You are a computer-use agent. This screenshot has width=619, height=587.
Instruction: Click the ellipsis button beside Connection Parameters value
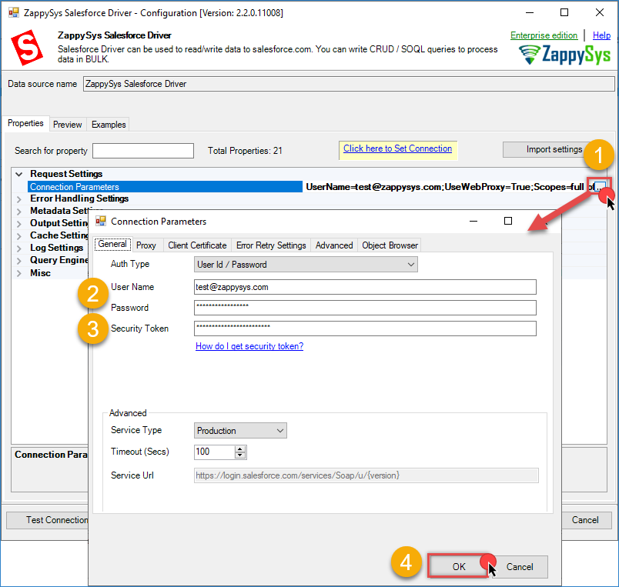pyautogui.click(x=601, y=187)
